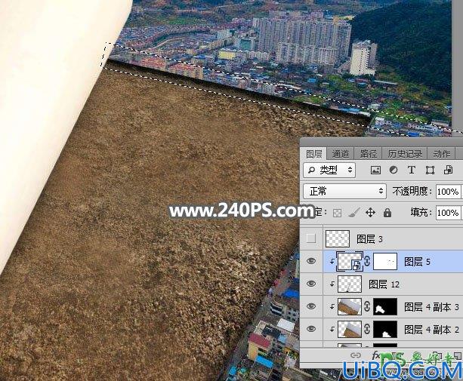Click the 不透明度 opacity value field

coord(448,192)
